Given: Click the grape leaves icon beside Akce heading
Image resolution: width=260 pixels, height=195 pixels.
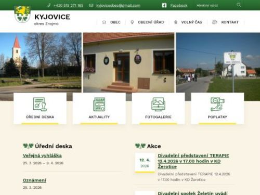Looking at the screenshot, I should coord(140,146).
